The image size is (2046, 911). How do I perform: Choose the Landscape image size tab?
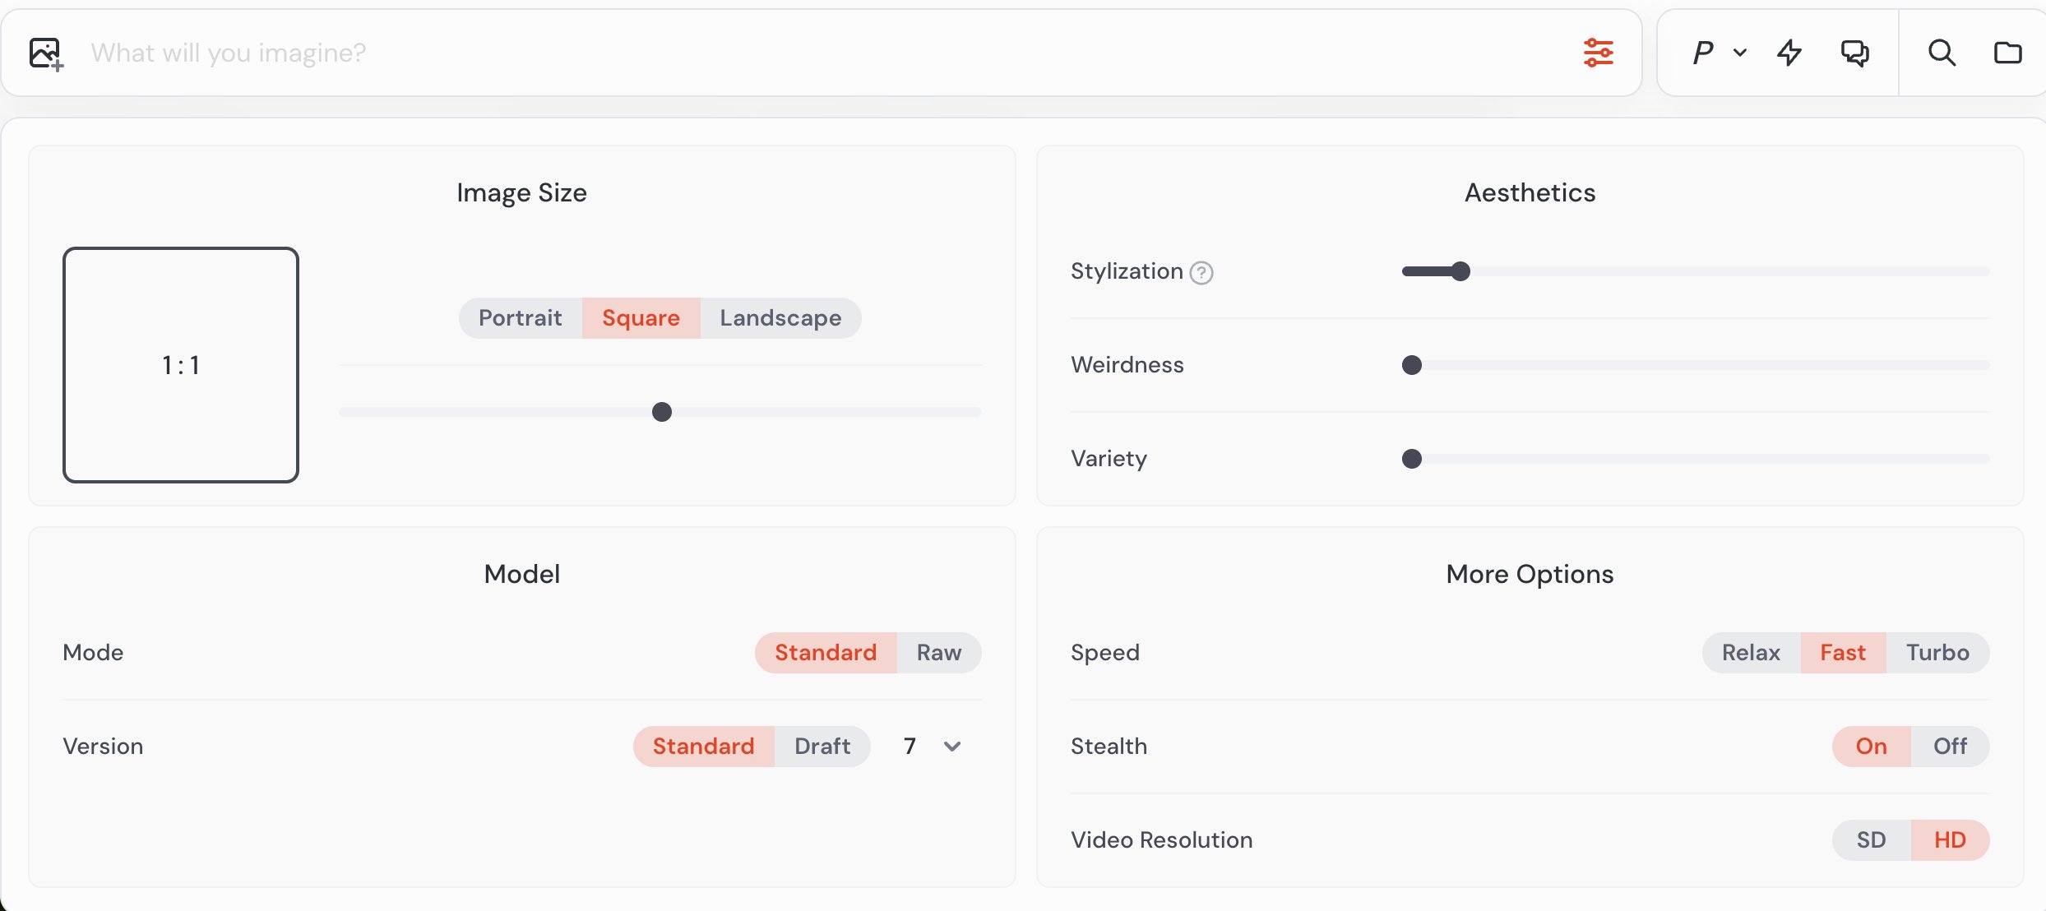780,318
